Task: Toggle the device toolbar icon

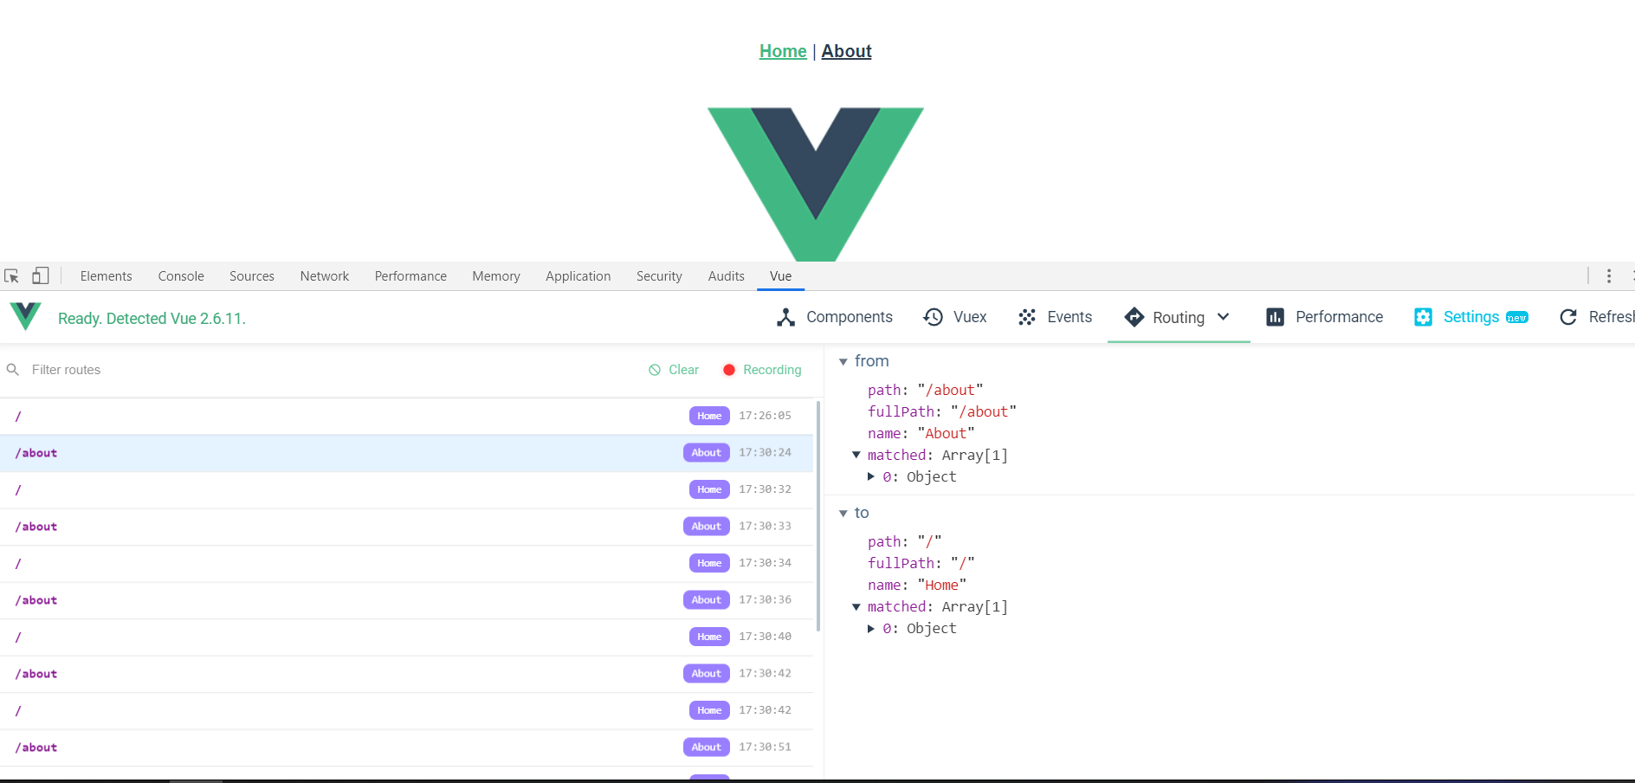Action: (41, 275)
